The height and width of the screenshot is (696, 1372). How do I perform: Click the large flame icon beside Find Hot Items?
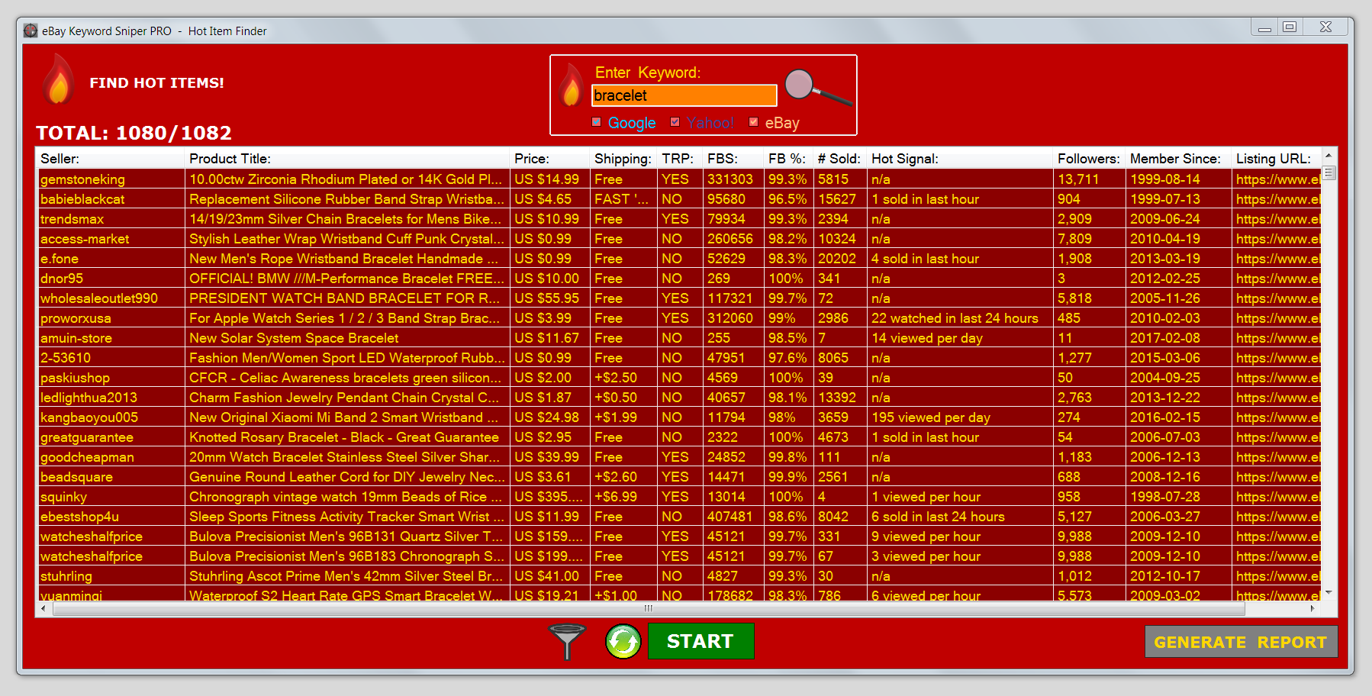pyautogui.click(x=58, y=79)
